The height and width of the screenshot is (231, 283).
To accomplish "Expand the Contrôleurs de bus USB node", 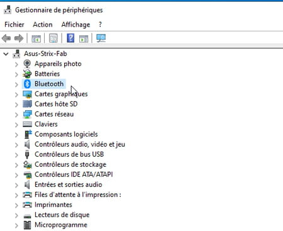I will click(16, 155).
